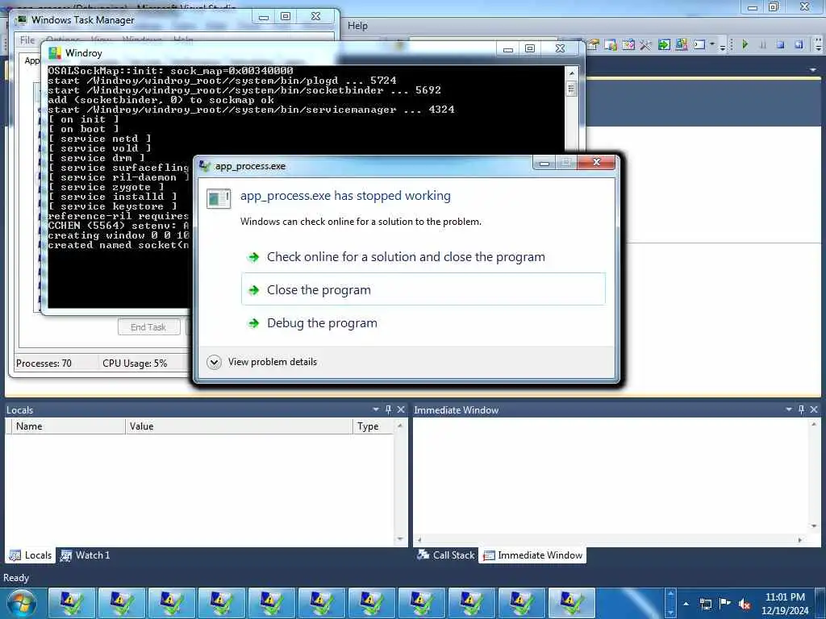Click the network icon in the system tray
Image resolution: width=826 pixels, height=619 pixels.
coord(705,604)
